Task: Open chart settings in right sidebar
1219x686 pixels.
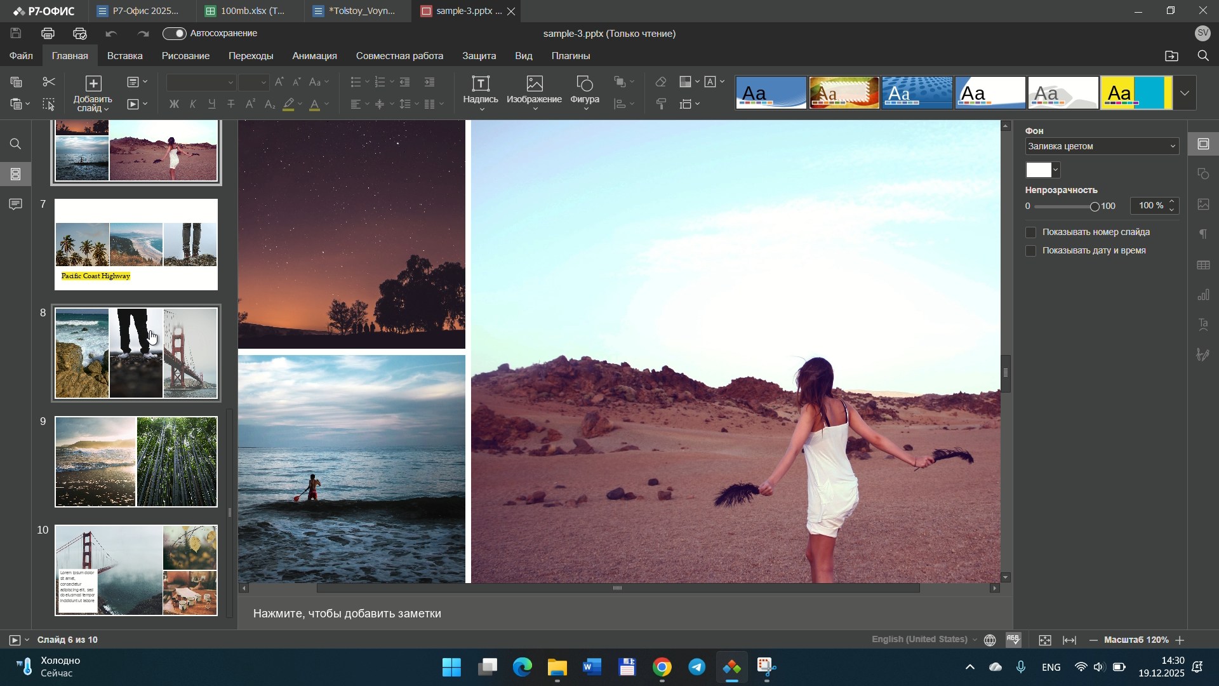Action: point(1204,295)
